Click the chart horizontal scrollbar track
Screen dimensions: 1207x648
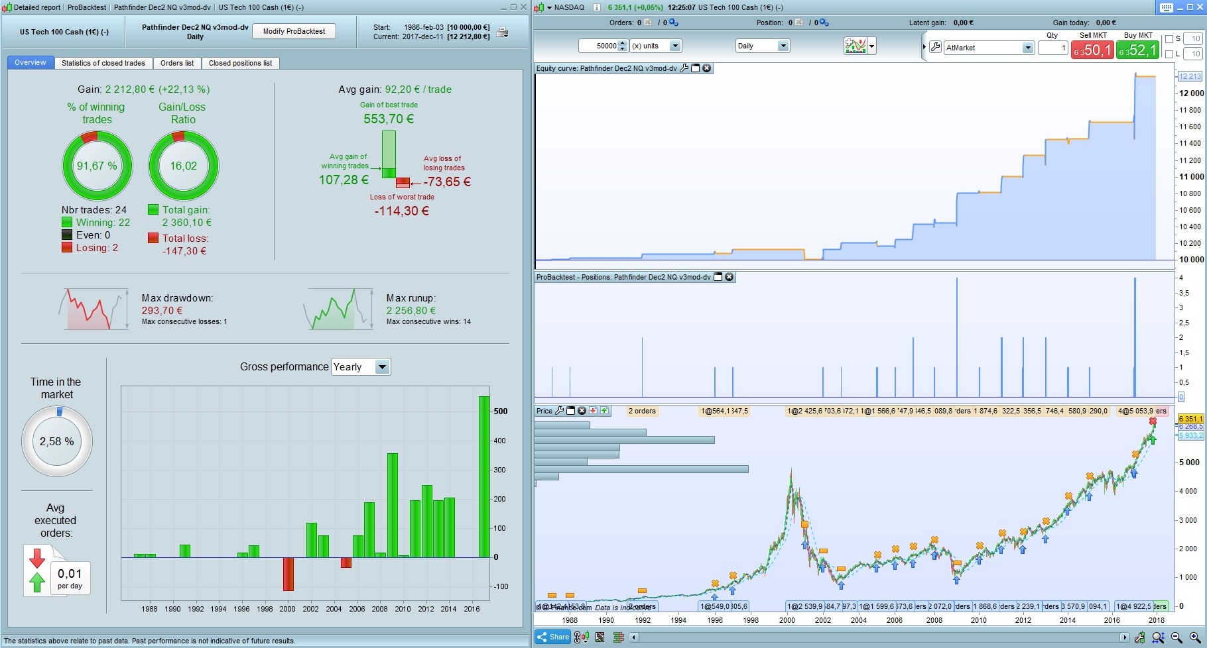[x=879, y=637]
